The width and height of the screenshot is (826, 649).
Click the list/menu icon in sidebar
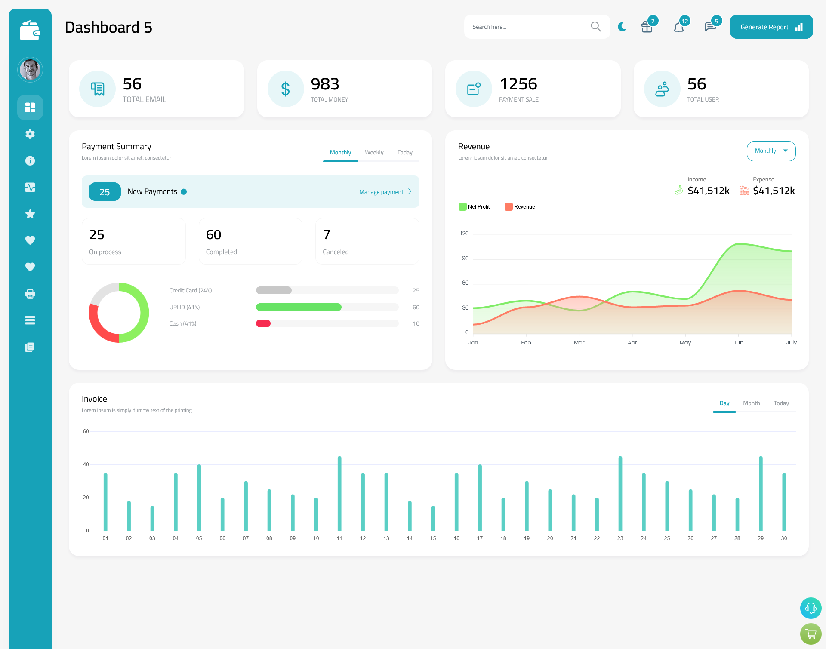(x=30, y=320)
